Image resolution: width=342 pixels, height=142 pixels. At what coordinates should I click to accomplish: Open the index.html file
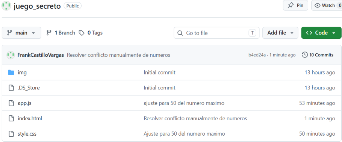coord(30,118)
